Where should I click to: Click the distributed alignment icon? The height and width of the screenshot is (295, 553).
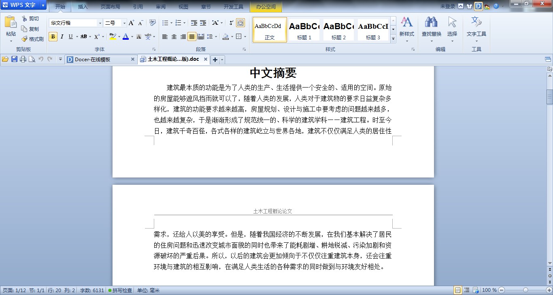click(x=201, y=36)
